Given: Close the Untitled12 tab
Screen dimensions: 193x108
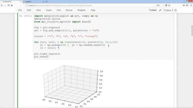Looking at the screenshot, I should [43, 2].
